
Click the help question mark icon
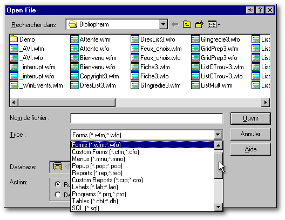[260, 10]
